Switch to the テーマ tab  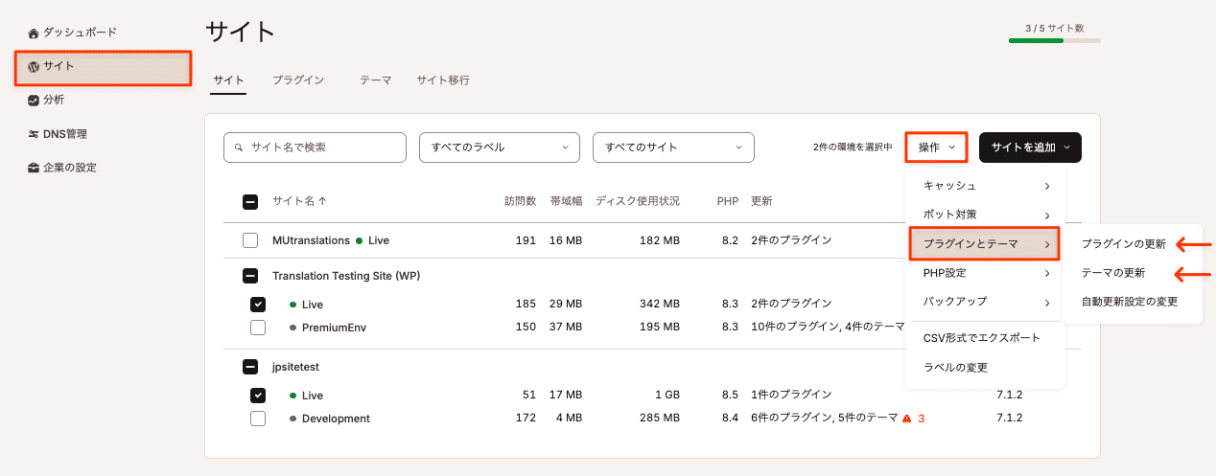375,81
